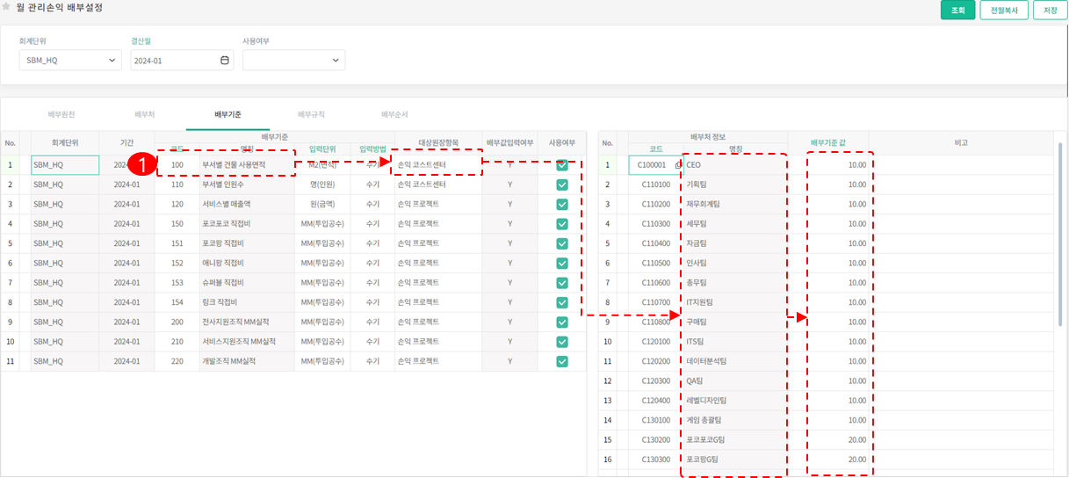1069x478 pixels.
Task: Click the 결산월 date field showing 2024-01
Action: pos(174,61)
